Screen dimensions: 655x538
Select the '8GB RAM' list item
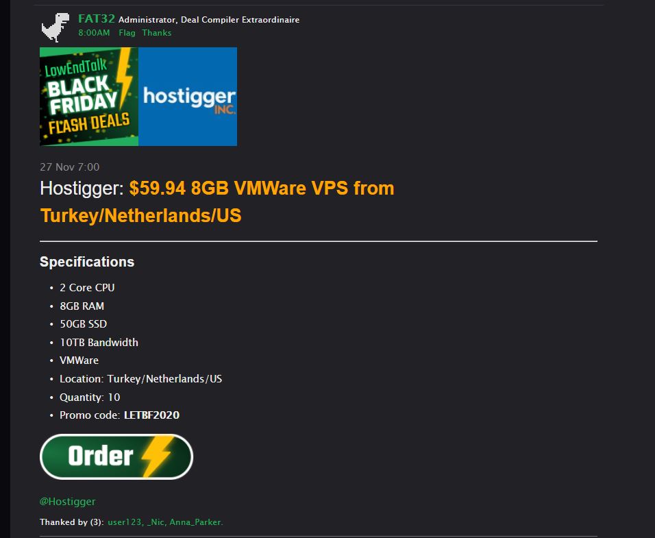[x=82, y=306]
